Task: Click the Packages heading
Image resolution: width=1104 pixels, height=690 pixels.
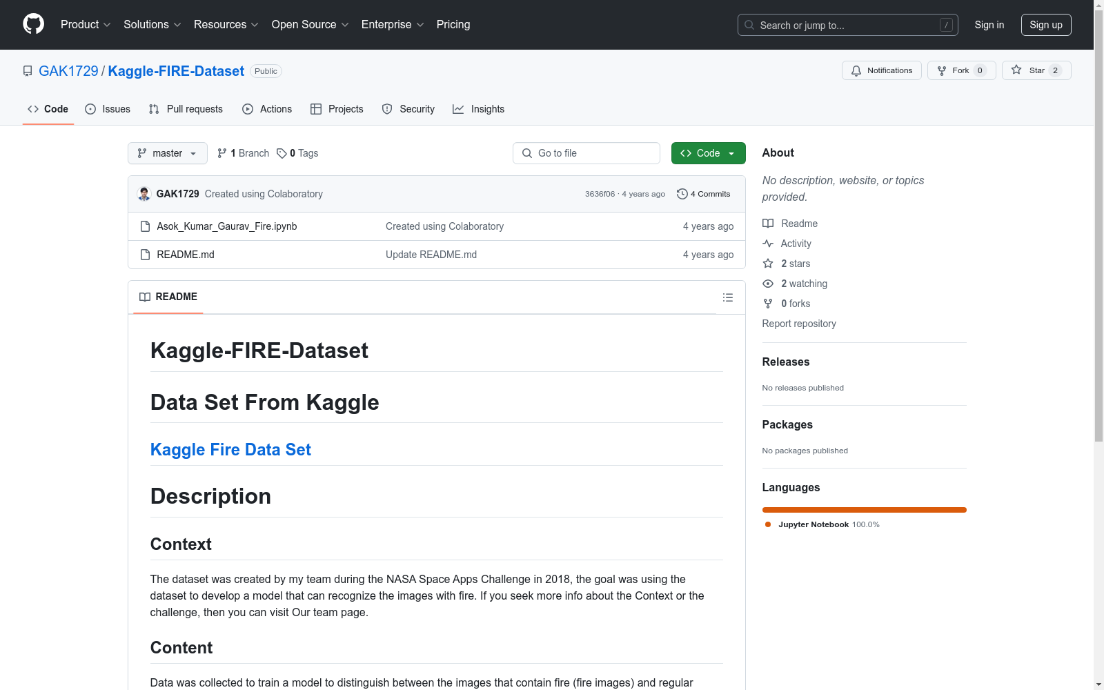Action: click(787, 424)
